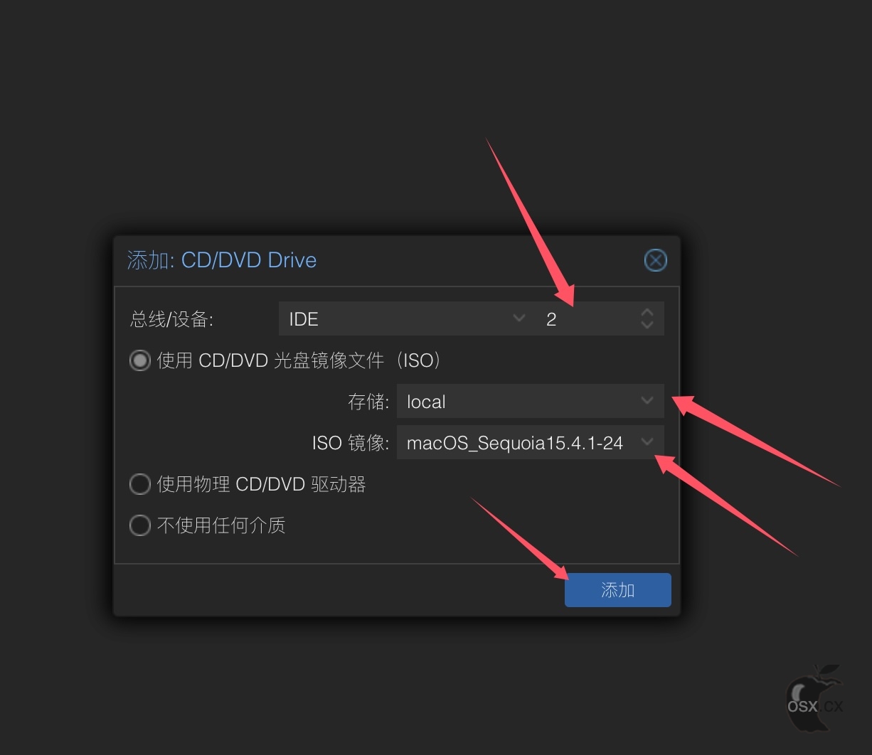872x755 pixels.
Task: Click the 存储 local dropdown arrow
Action: pyautogui.click(x=647, y=401)
